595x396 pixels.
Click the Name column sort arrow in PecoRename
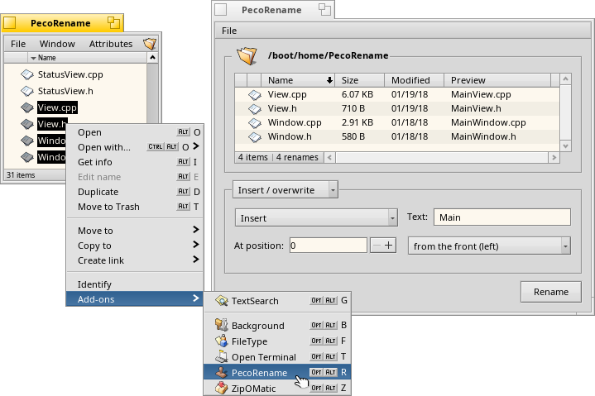(329, 80)
